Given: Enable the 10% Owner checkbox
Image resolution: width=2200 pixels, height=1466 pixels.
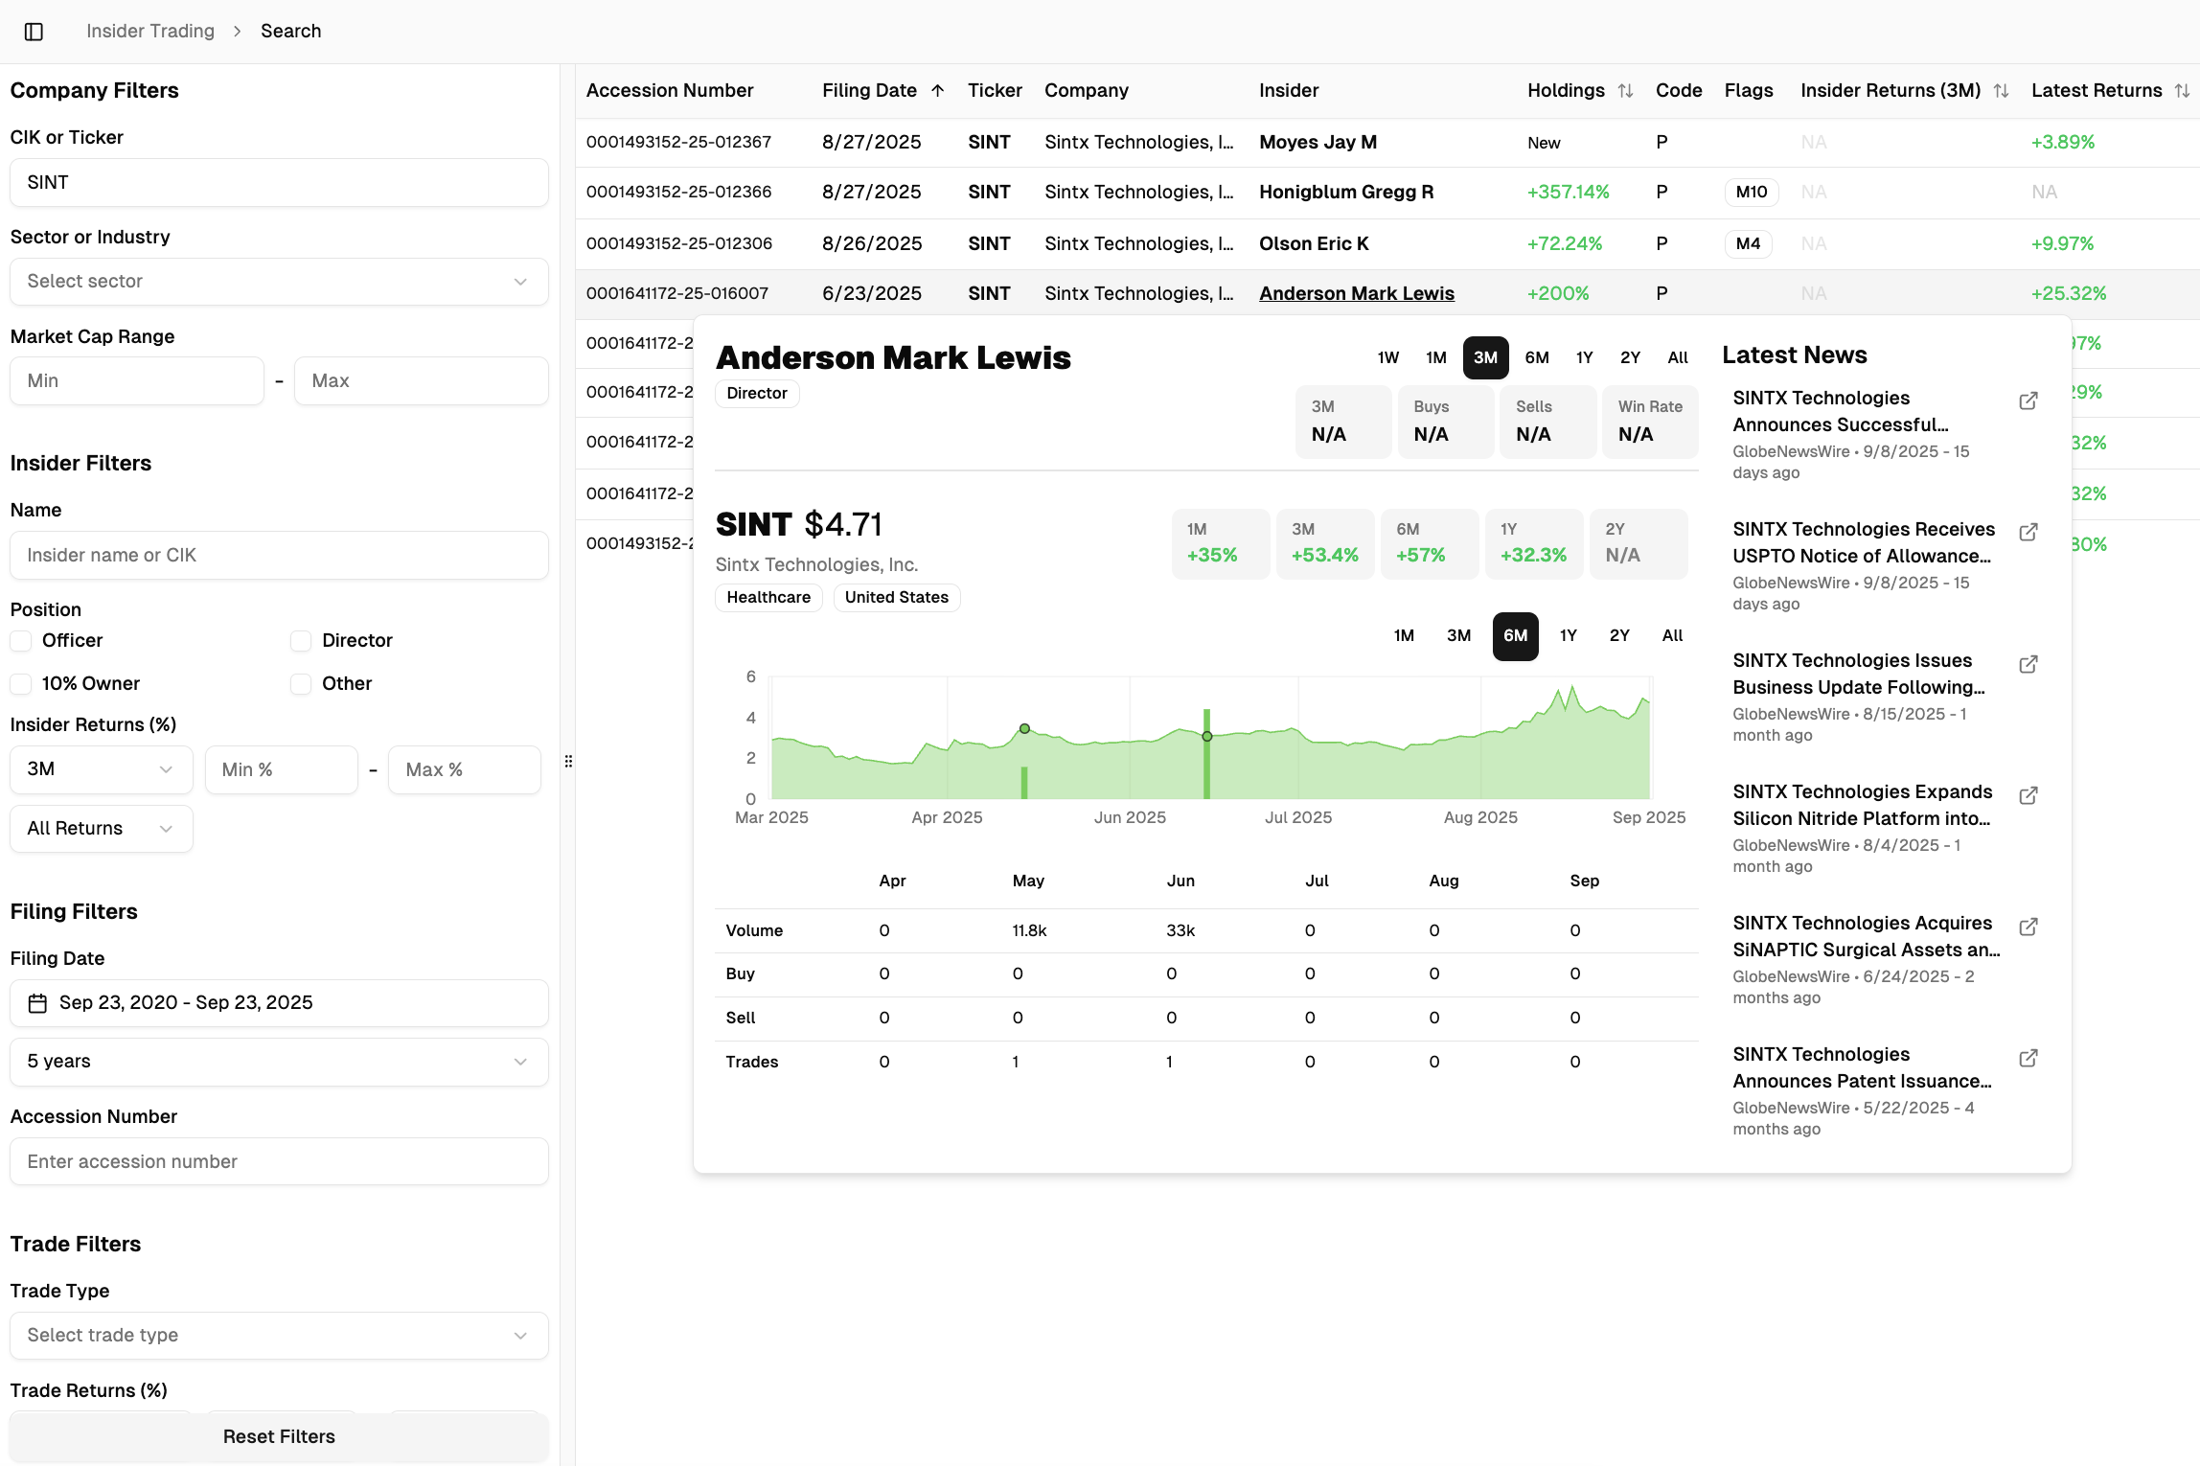Looking at the screenshot, I should pyautogui.click(x=21, y=684).
